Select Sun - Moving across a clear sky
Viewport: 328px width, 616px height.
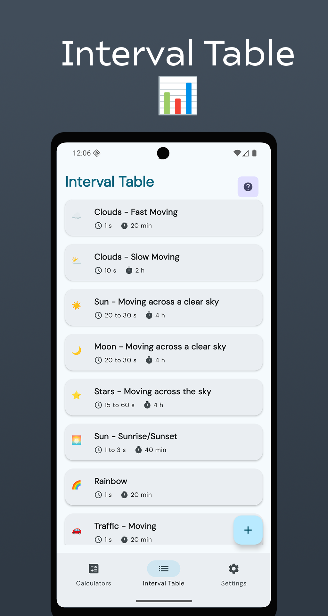[x=164, y=308]
